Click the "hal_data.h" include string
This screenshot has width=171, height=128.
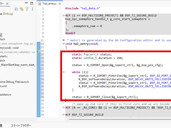point(90,8)
